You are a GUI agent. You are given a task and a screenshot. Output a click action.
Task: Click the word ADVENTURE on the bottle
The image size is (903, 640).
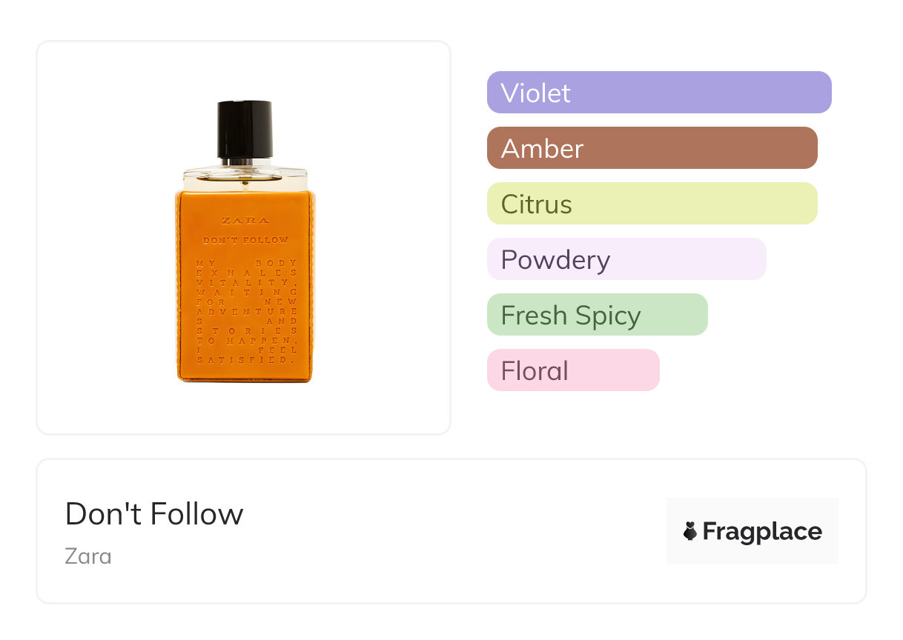245,312
